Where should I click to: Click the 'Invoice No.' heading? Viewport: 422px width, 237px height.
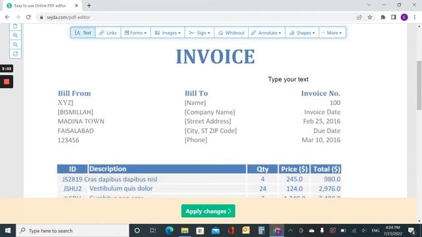[320, 93]
